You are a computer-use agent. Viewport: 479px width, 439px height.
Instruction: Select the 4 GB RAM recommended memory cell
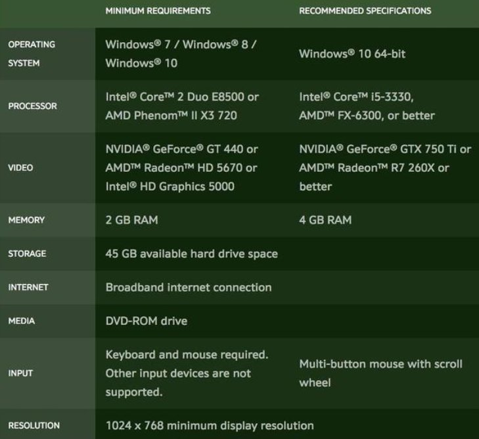[x=325, y=220]
